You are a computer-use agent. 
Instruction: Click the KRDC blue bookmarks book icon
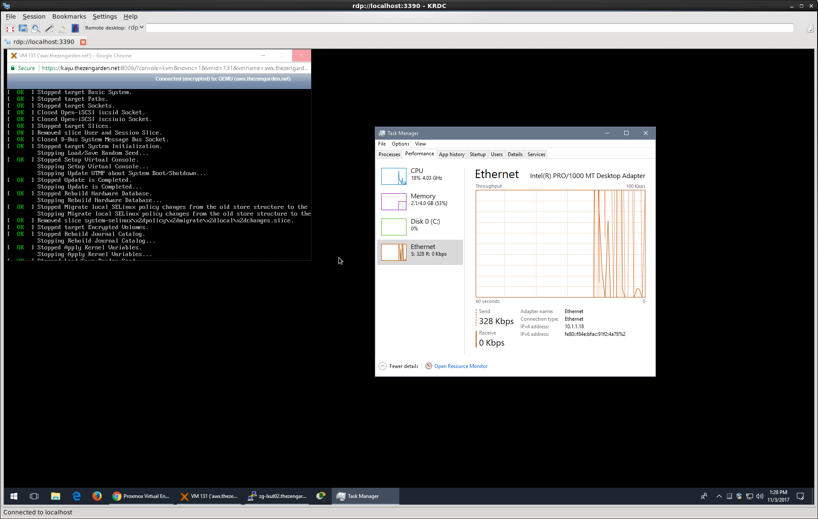pos(75,28)
